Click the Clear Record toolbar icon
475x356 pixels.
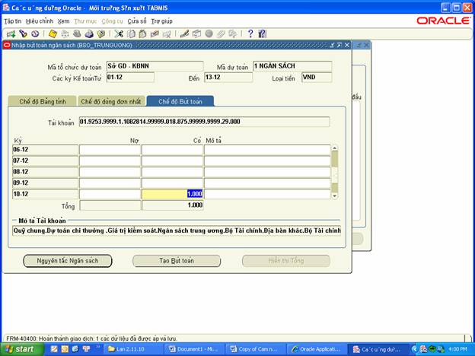click(x=155, y=34)
